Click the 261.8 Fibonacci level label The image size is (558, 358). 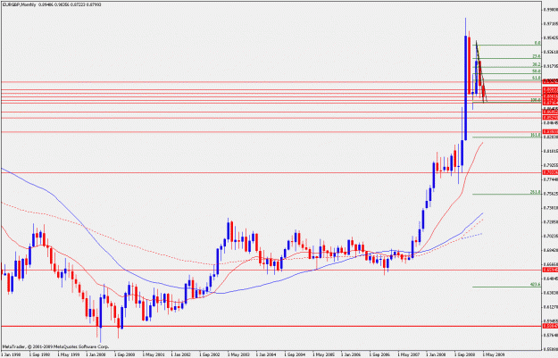[536, 192]
